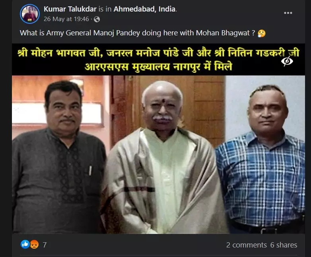This screenshot has height=257, width=311.
Task: Click the thinking face emoji in caption
Action: [x=261, y=33]
